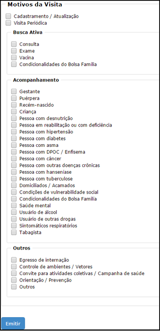Tick Egresso de internação checkbox

14,260
